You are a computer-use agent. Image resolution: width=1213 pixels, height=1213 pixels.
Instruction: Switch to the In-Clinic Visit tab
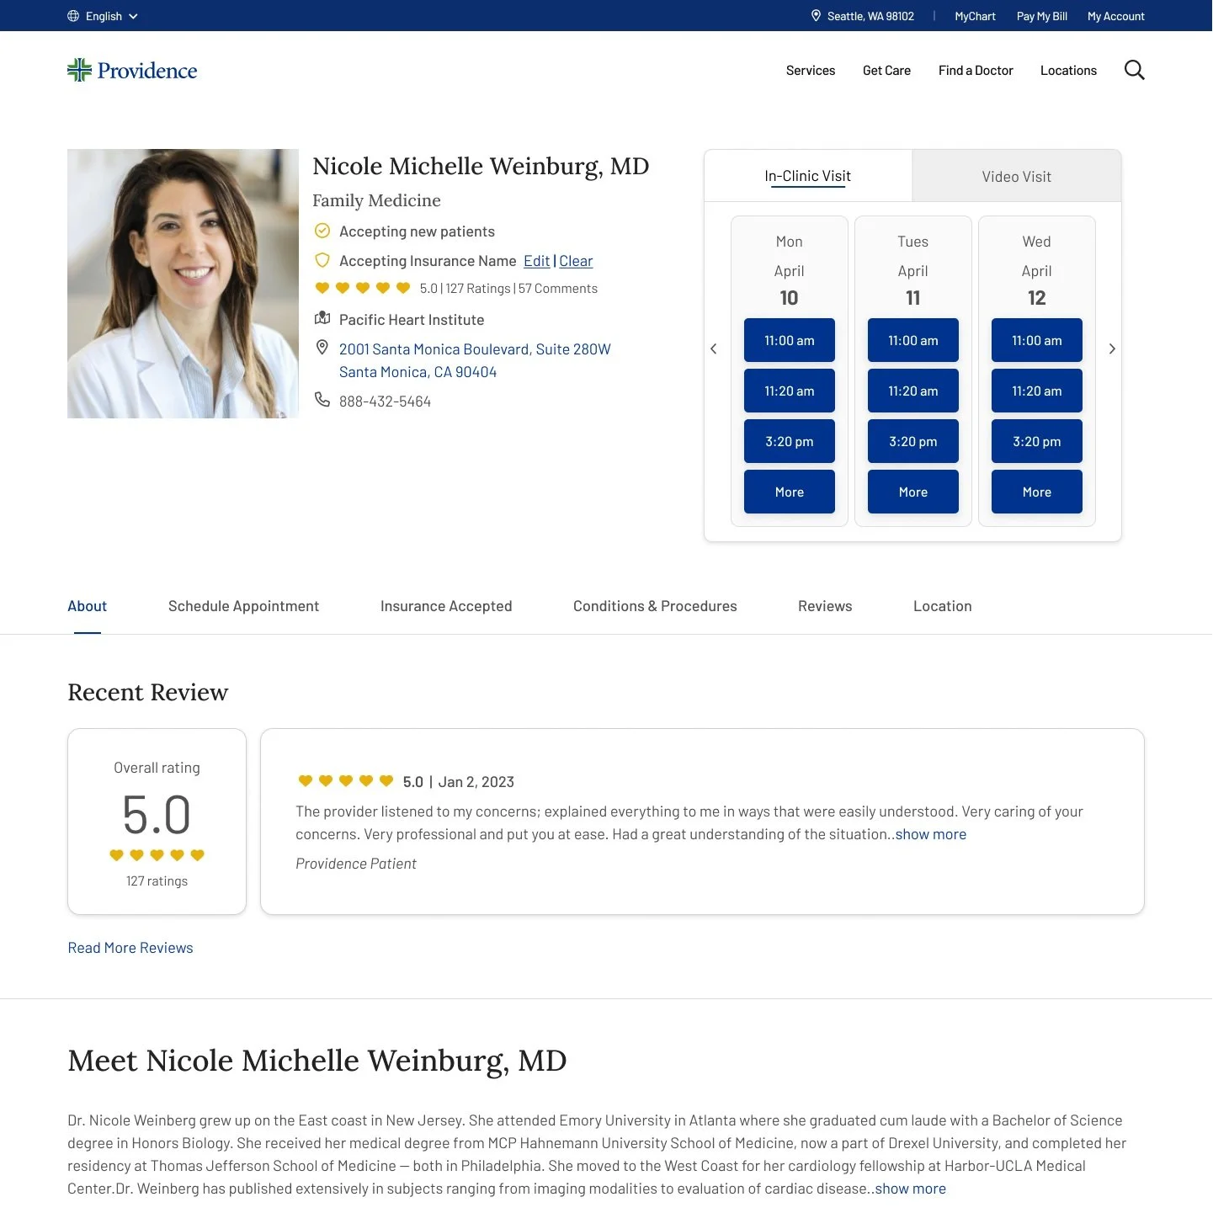[x=808, y=176]
